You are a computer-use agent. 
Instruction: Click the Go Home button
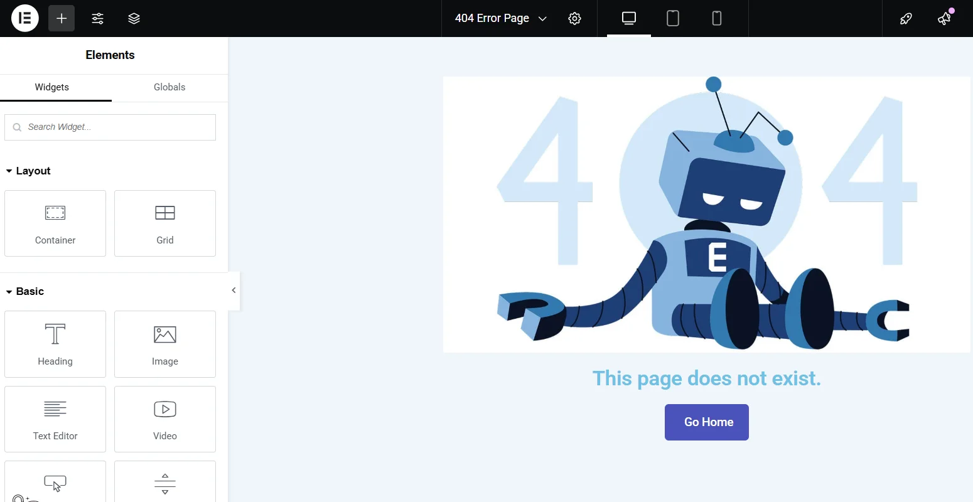707,422
